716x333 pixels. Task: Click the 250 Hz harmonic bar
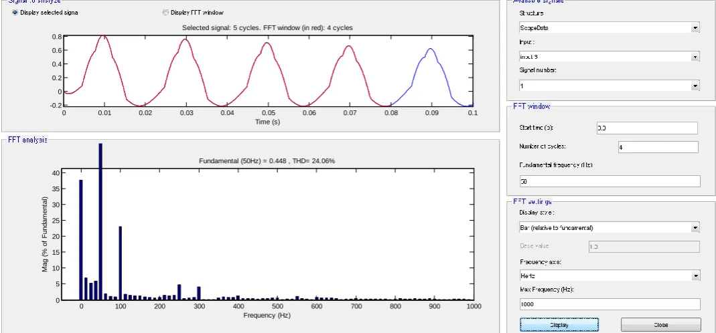(x=179, y=292)
